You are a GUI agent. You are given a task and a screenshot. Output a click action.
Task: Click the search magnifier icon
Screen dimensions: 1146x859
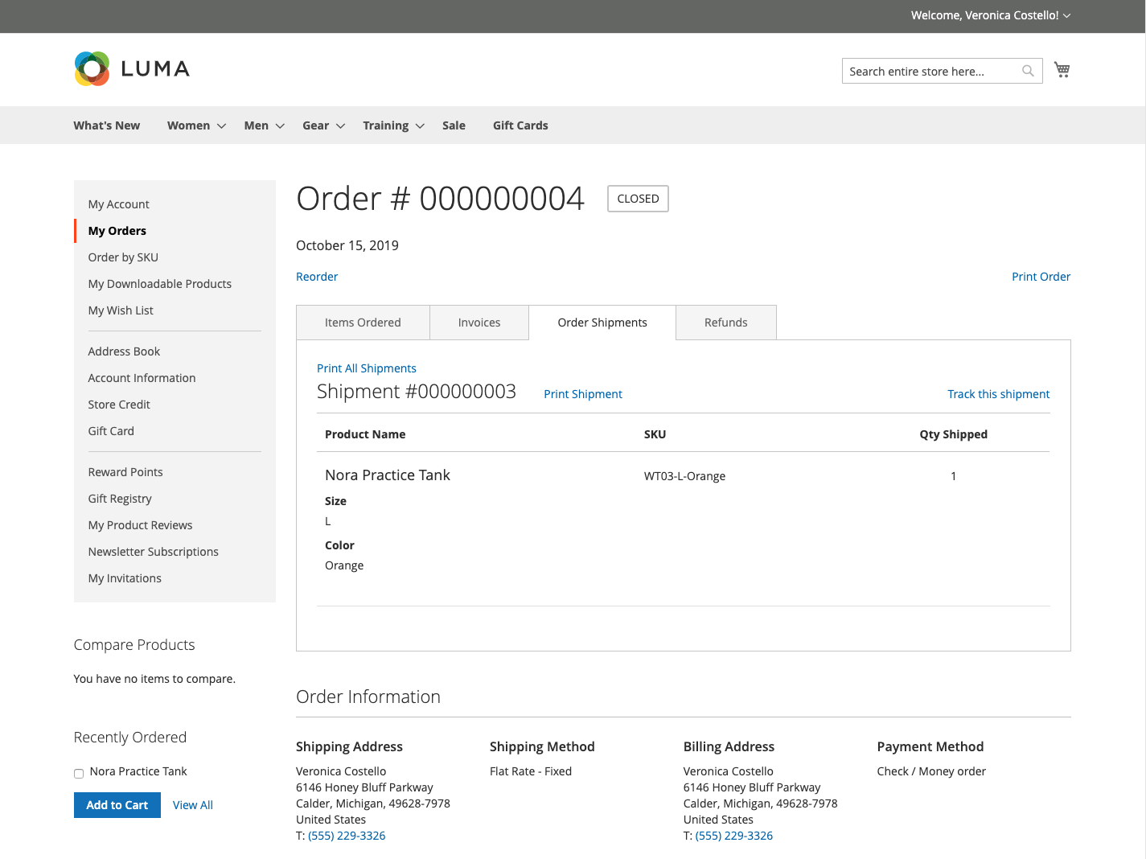pyautogui.click(x=1028, y=71)
